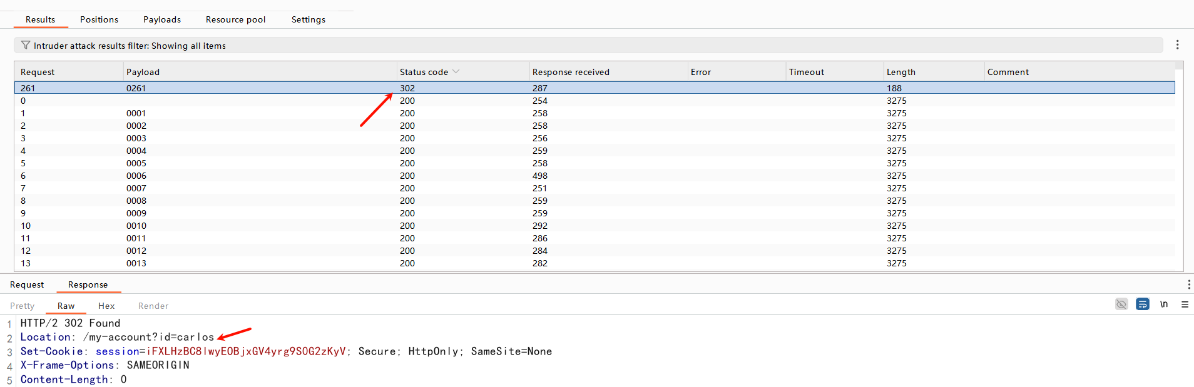The height and width of the screenshot is (387, 1194).
Task: Show the Request message tab
Action: click(27, 284)
